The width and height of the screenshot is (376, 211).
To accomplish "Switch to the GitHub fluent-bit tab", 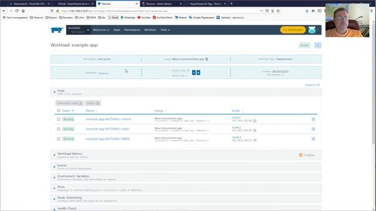I will (x=75, y=4).
